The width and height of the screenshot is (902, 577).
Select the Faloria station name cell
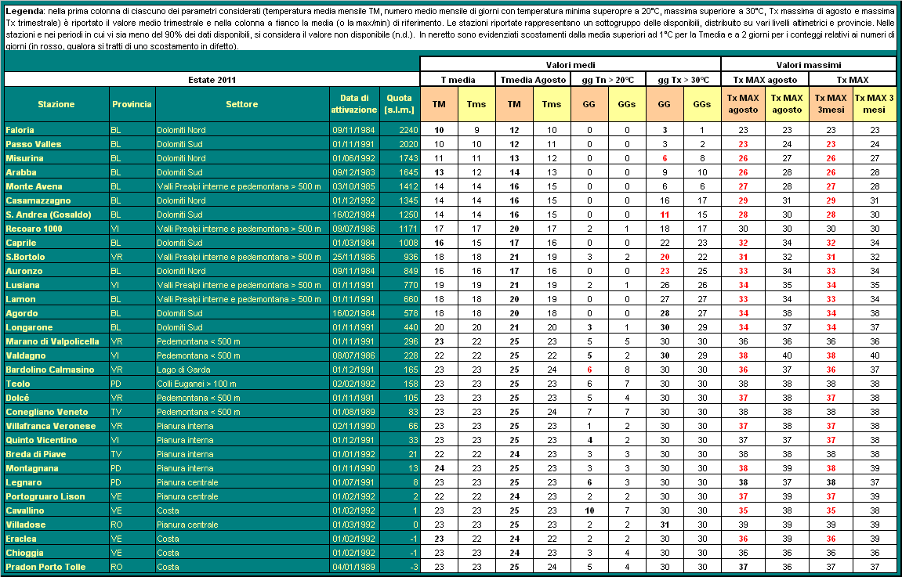point(20,130)
